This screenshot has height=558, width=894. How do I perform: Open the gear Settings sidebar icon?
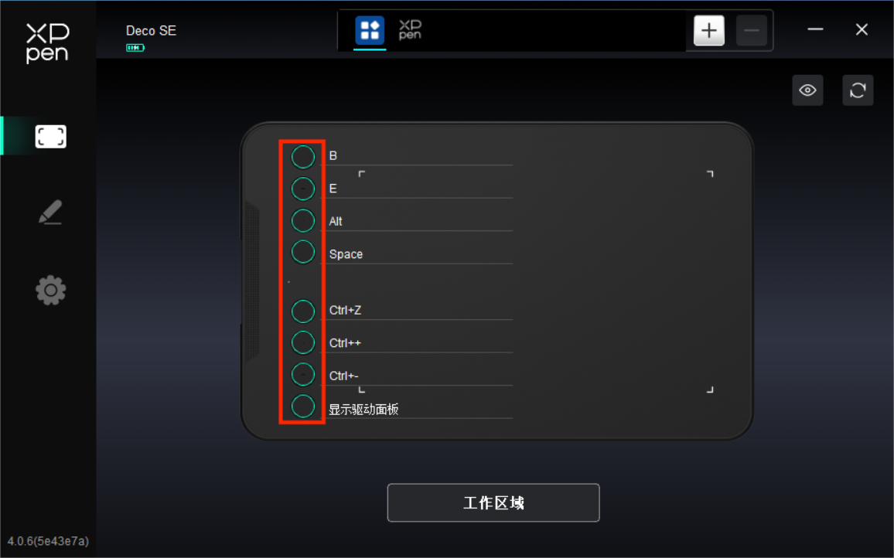51,290
